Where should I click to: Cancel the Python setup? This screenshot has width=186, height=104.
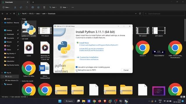coord(126,70)
